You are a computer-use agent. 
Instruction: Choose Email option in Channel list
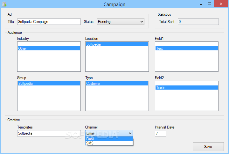pos(109,139)
